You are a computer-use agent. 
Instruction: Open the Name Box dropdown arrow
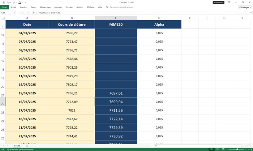[x=14, y=13]
